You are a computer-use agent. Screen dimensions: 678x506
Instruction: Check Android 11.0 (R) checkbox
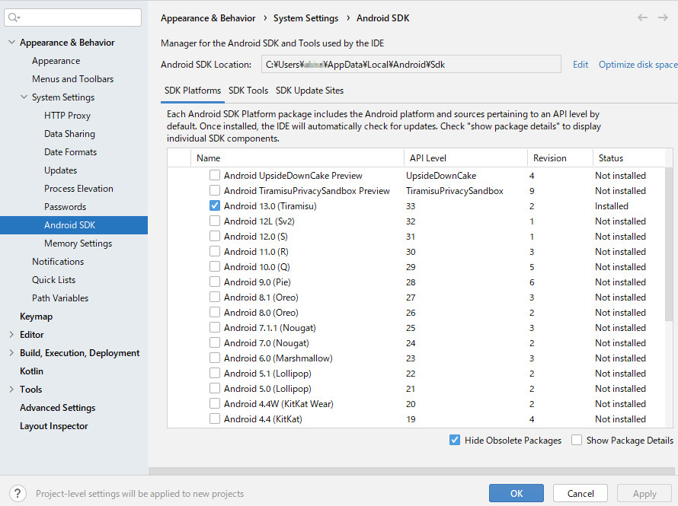(x=215, y=251)
